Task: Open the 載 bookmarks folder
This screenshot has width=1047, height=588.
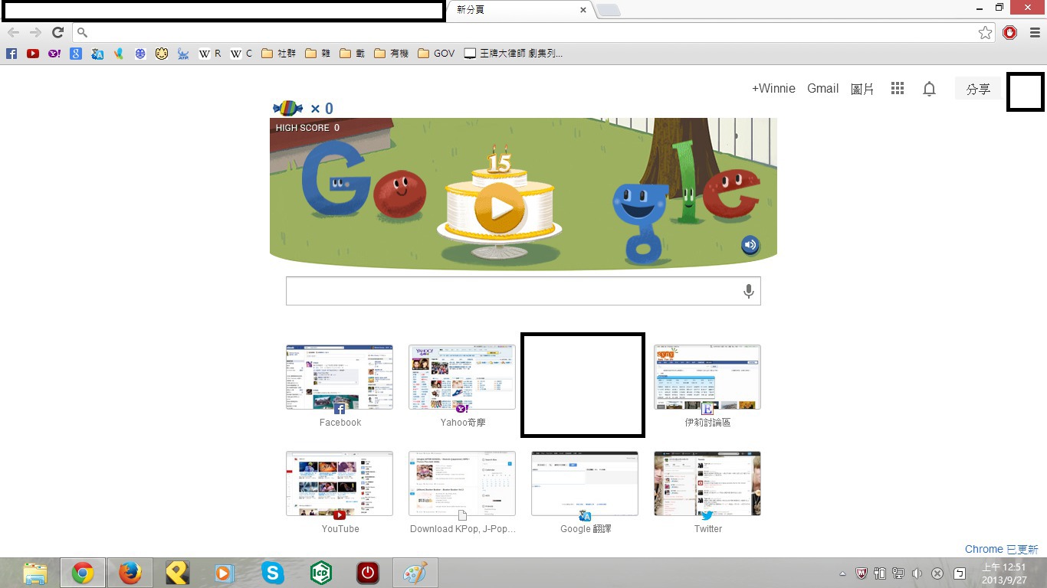Action: [x=353, y=54]
